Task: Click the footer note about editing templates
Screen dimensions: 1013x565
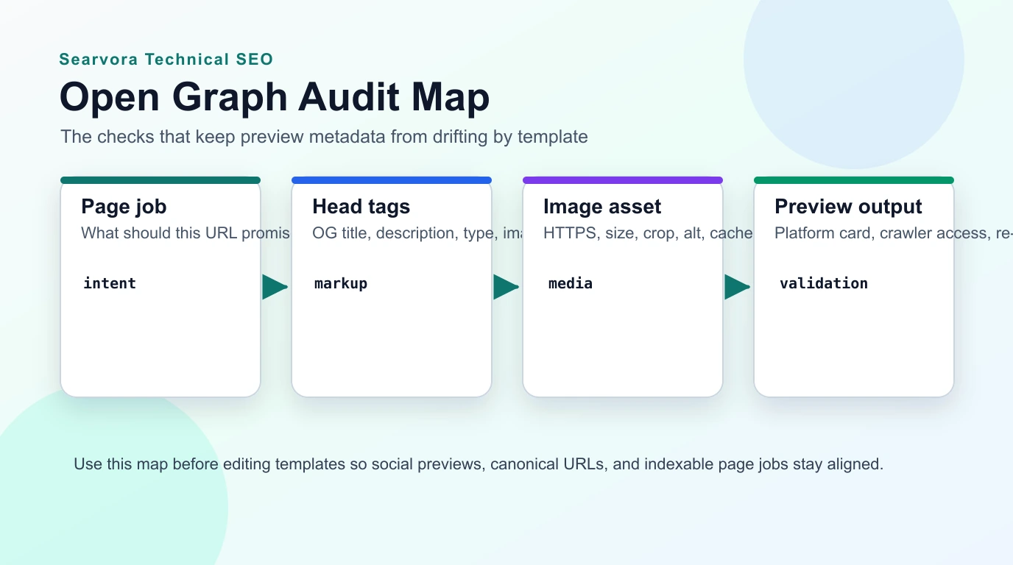Action: 478,464
